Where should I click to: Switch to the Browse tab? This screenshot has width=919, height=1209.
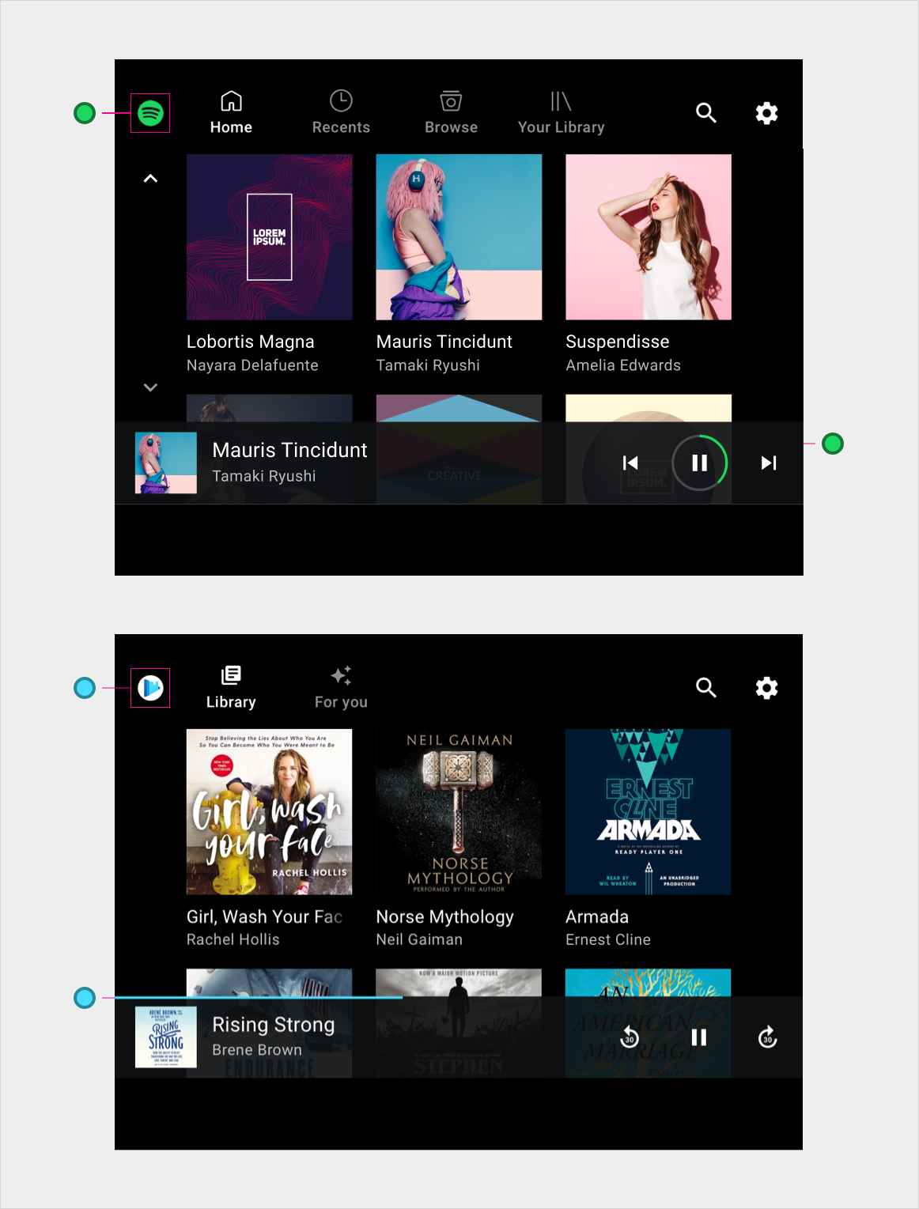tap(451, 113)
